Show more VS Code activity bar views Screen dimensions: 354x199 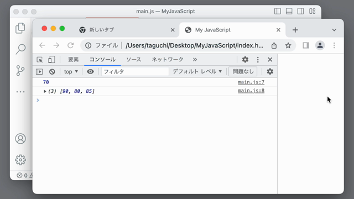20,92
